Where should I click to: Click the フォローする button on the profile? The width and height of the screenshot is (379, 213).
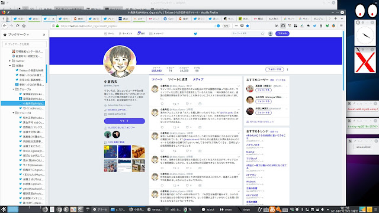click(275, 69)
